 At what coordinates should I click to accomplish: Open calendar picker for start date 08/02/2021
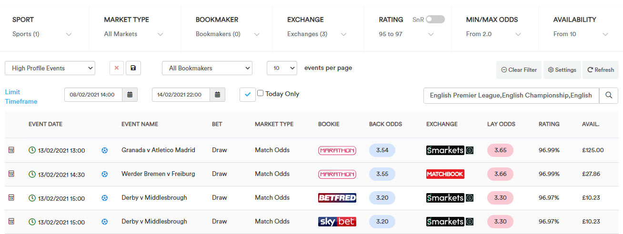(130, 95)
